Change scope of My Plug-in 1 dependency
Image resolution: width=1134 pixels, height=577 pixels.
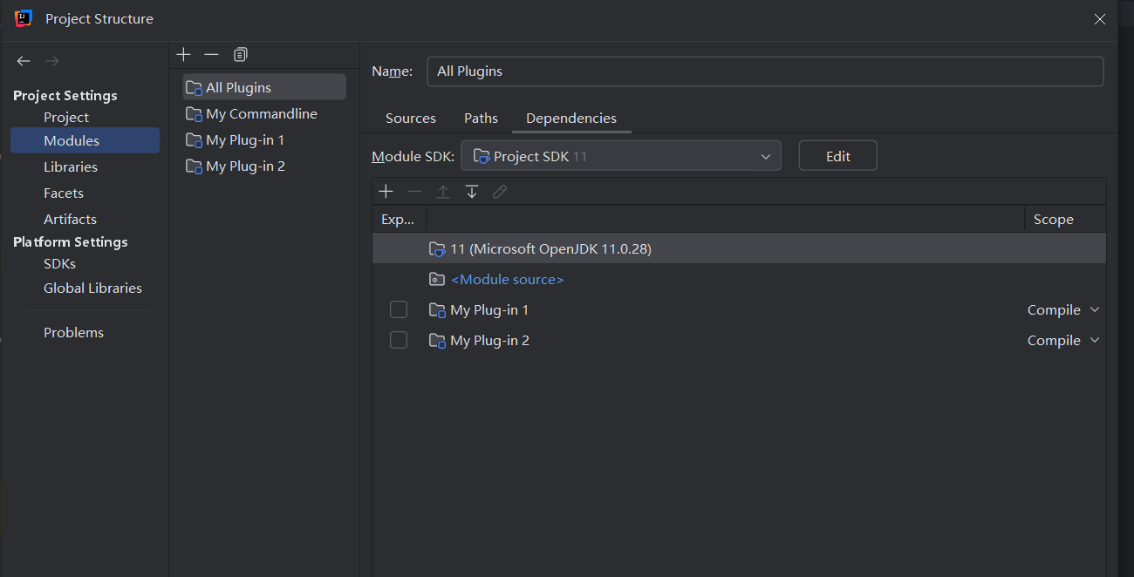(1063, 309)
